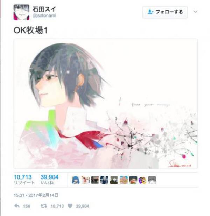The width and height of the screenshot is (210, 216).
Task: Click the 15:31 - 2017年2月14日 timestamp
Action: [x=36, y=195]
